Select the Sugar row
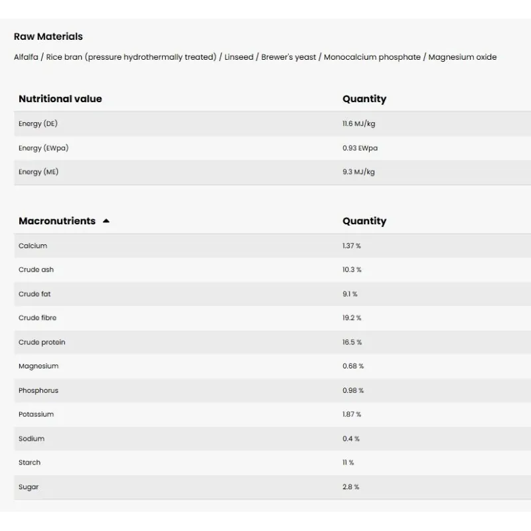Viewport: 531px width, 531px height. pos(29,487)
